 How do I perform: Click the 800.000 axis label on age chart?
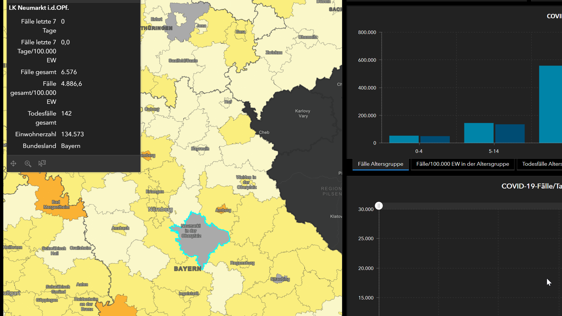click(367, 33)
